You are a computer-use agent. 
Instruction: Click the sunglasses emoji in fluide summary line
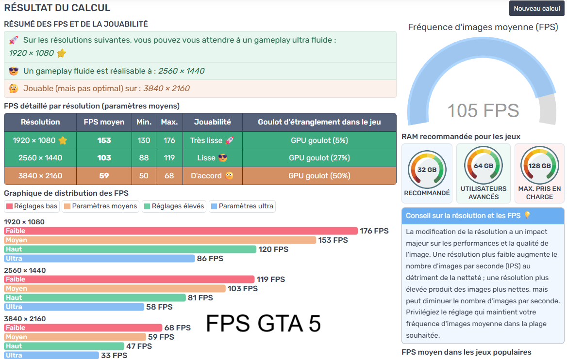coord(14,71)
